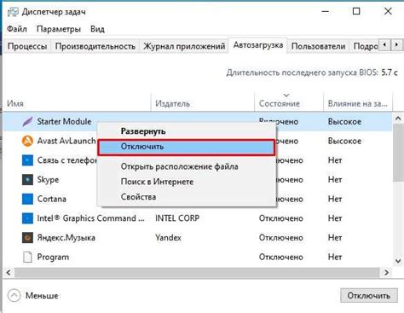Maximize the Task Manager window

coord(356,11)
